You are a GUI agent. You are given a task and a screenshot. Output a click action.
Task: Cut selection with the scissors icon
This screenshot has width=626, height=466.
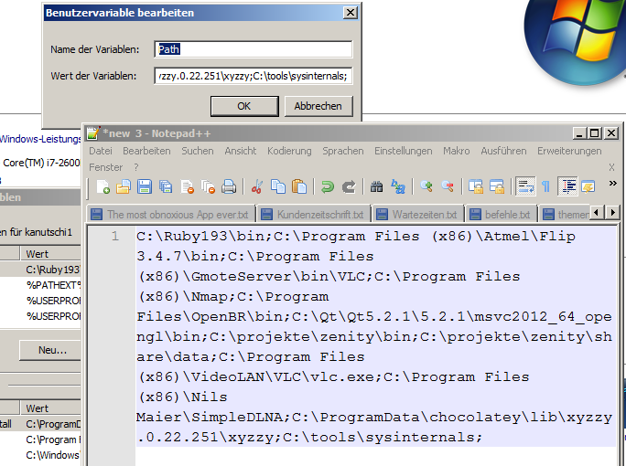point(257,186)
